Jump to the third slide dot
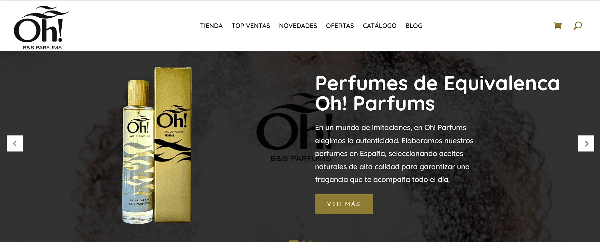Screen dimensions: 600x242 310,241
